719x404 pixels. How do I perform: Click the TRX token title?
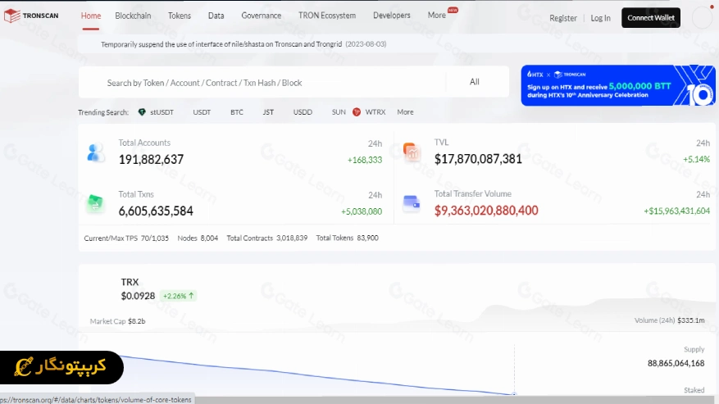tap(130, 282)
